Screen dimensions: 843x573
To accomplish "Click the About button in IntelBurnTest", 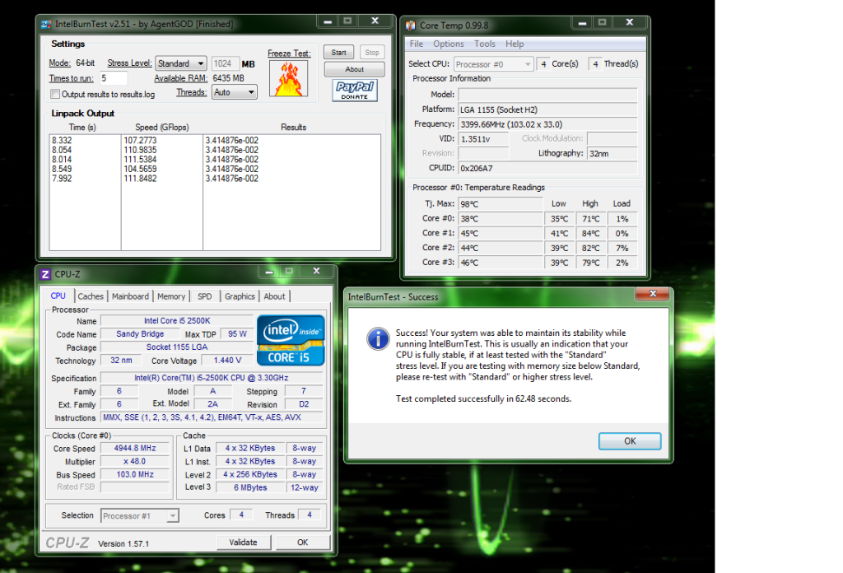I will coord(354,69).
